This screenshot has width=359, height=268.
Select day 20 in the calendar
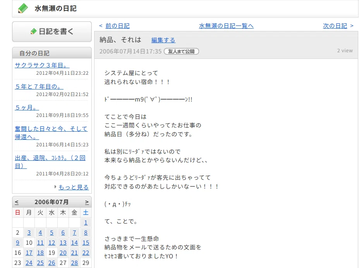(x=63, y=253)
